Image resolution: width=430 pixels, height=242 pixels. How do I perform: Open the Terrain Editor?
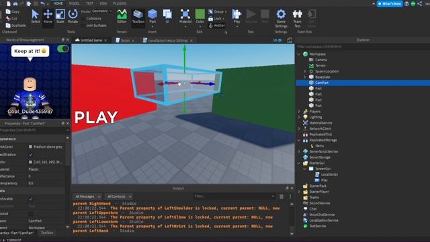122,16
